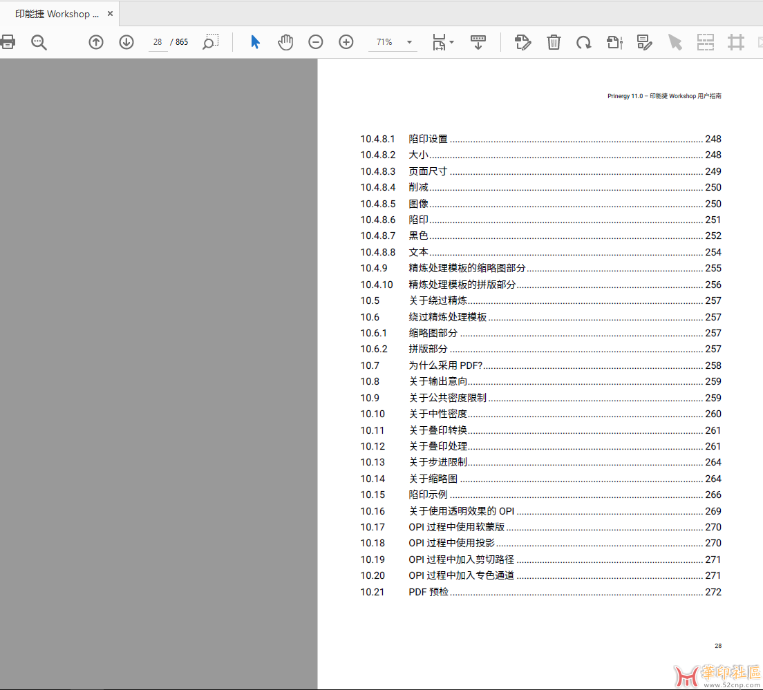Open TOC entry 10.15 陷印示例
This screenshot has width=763, height=690.
[540, 495]
